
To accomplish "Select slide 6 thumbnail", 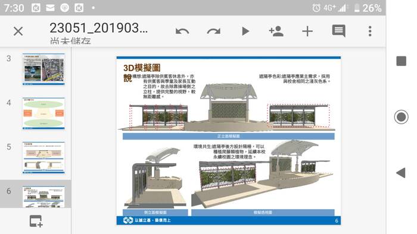I will [x=43, y=197].
